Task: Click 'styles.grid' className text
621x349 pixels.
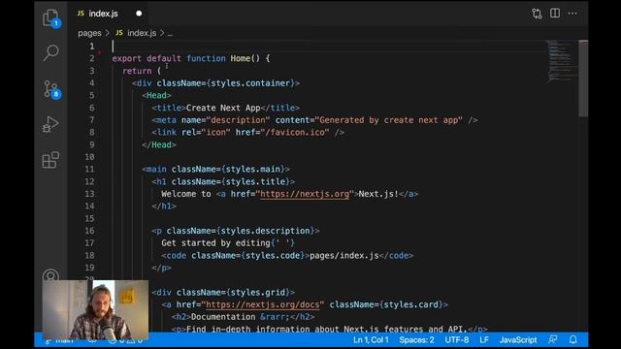Action: (258, 293)
